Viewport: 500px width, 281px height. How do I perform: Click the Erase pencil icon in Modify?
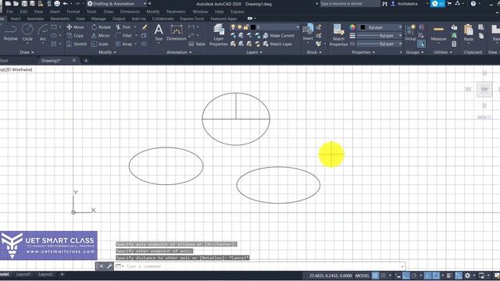pyautogui.click(x=145, y=27)
